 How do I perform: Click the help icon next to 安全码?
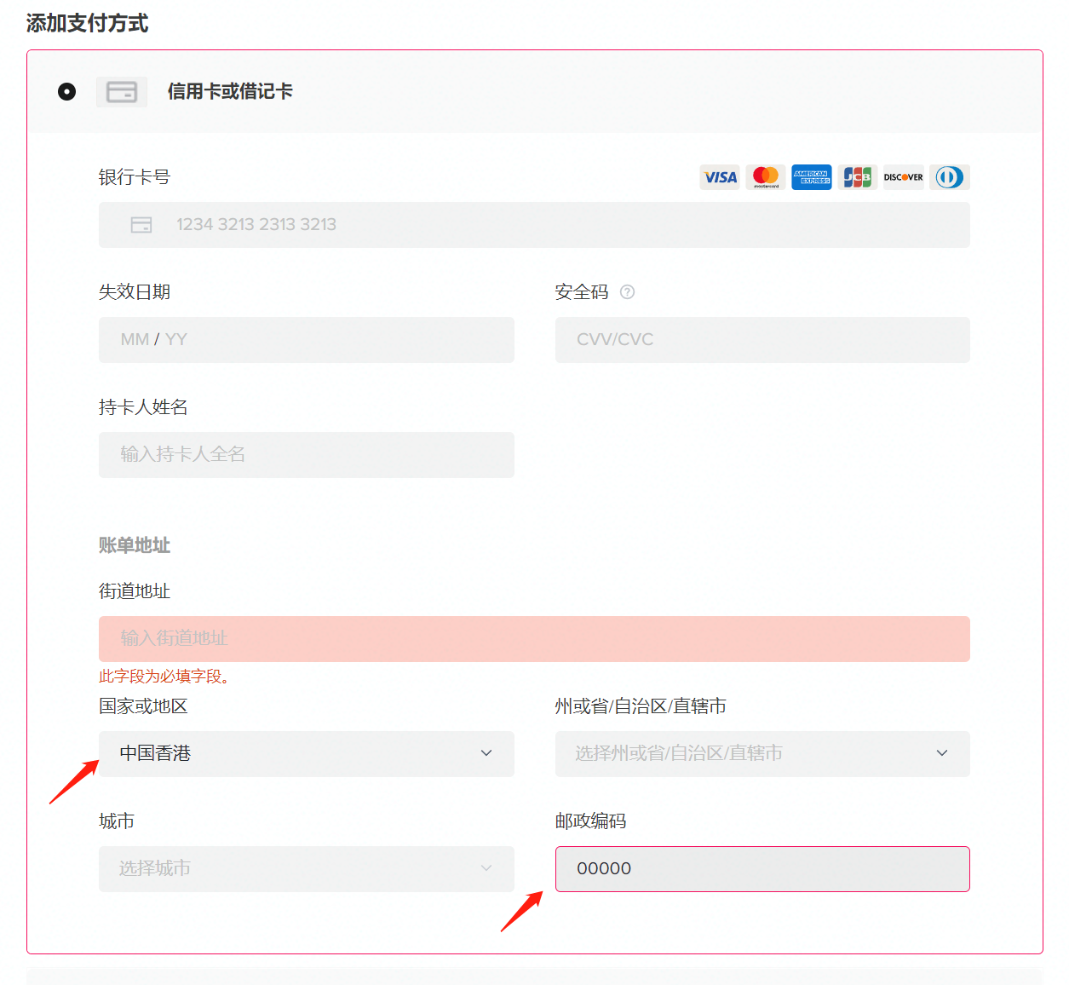(x=627, y=291)
